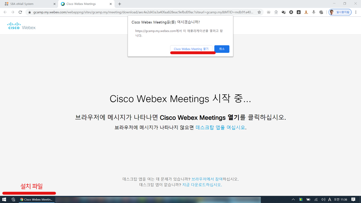This screenshot has width=361, height=203.
Task: Check the battery tray icon
Action: point(309,199)
